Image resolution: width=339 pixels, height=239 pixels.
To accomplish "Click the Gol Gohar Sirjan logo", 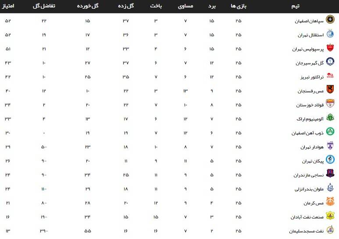I will coord(330,63).
